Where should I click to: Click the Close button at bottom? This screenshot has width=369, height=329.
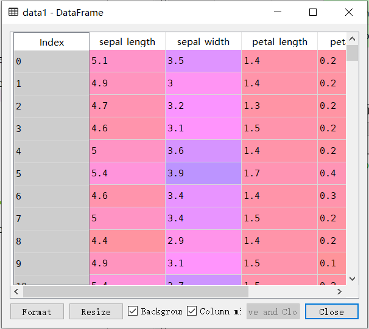(331, 311)
